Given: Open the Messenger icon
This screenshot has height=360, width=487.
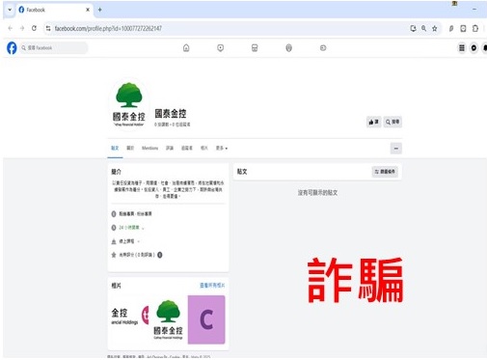Looking at the screenshot, I should pos(473,48).
